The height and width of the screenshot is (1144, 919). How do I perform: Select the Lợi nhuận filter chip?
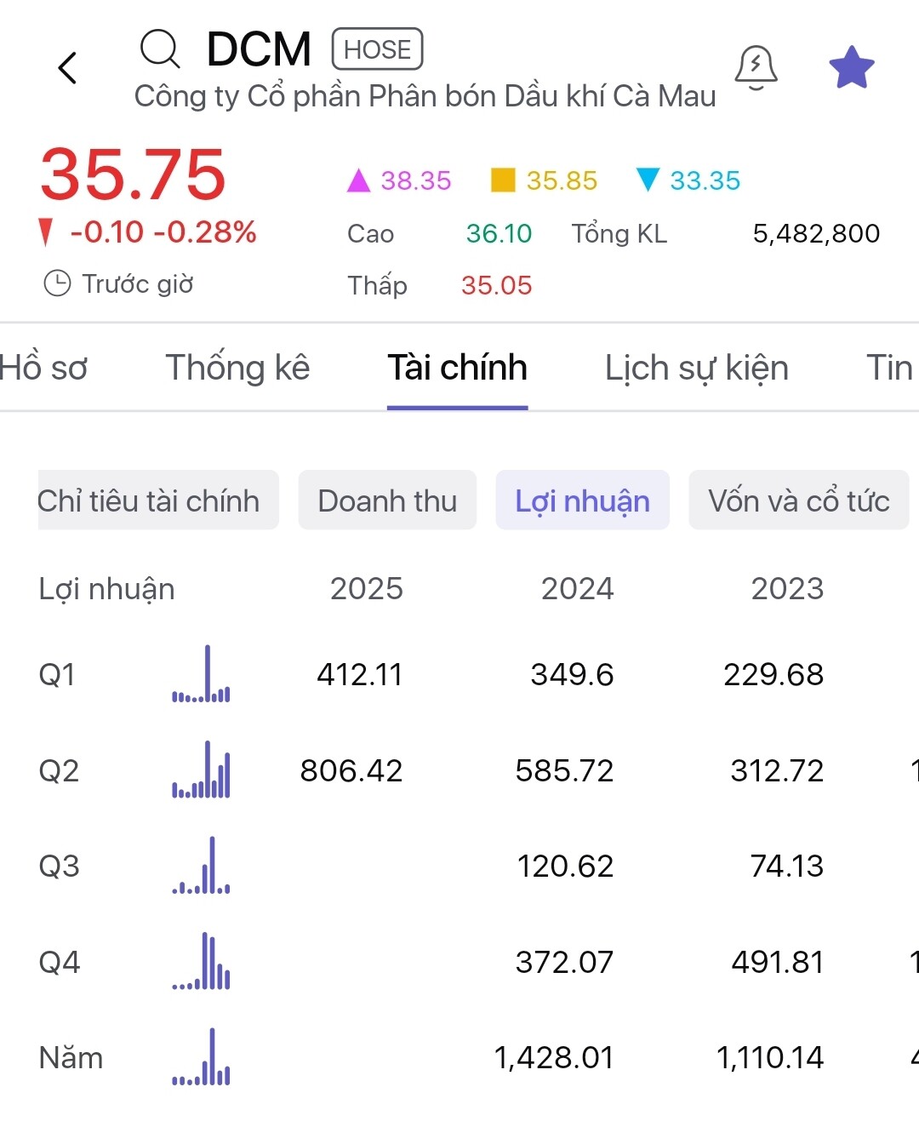pyautogui.click(x=582, y=500)
